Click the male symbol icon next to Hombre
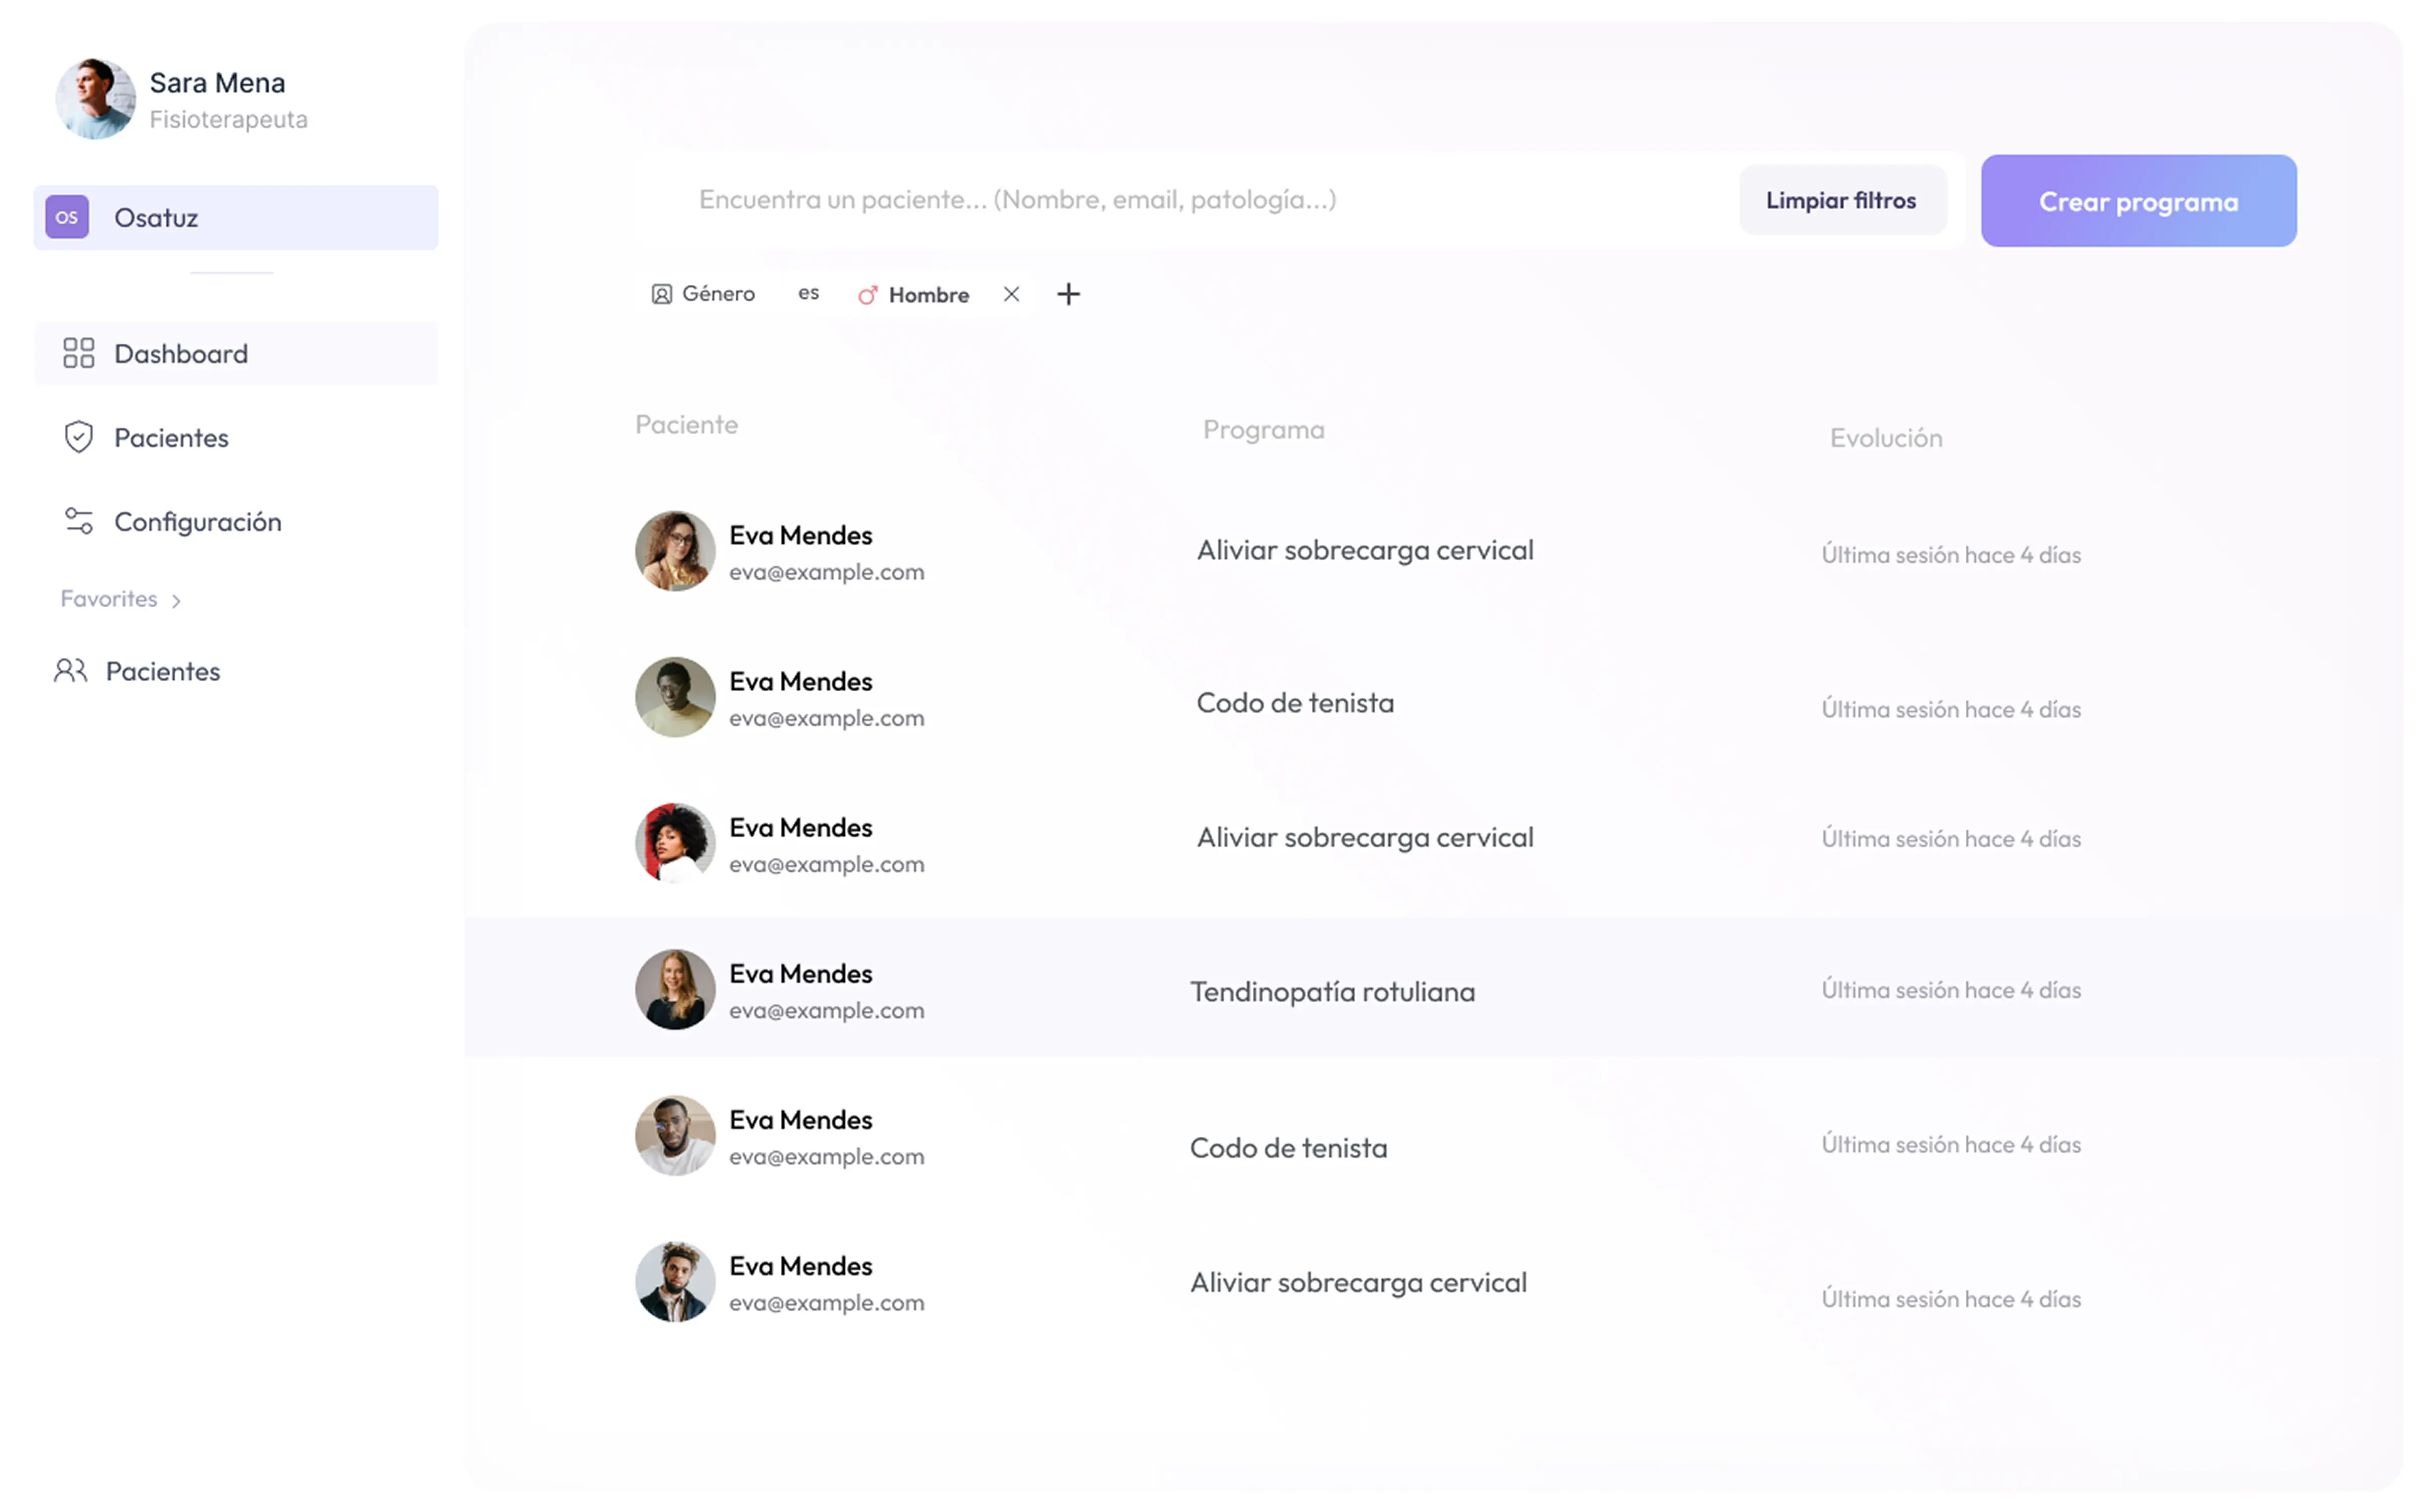Image resolution: width=2420 pixels, height=1512 pixels. click(x=867, y=295)
